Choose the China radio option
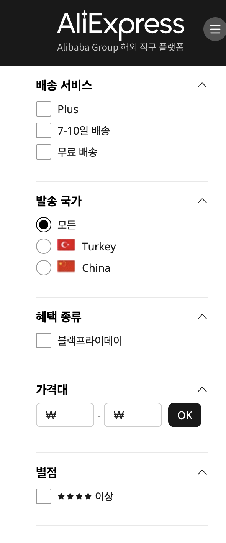 44,268
